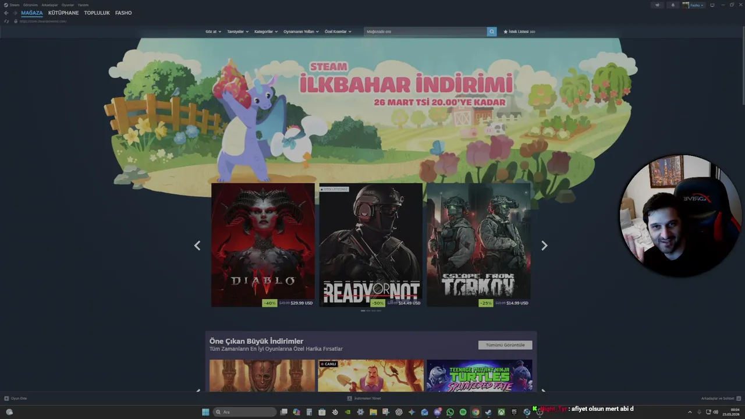Open Epic Games Launcher from taskbar
745x419 pixels.
[x=514, y=412]
